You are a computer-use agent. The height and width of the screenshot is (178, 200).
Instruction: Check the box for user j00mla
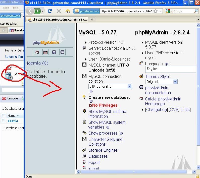coord(4,121)
